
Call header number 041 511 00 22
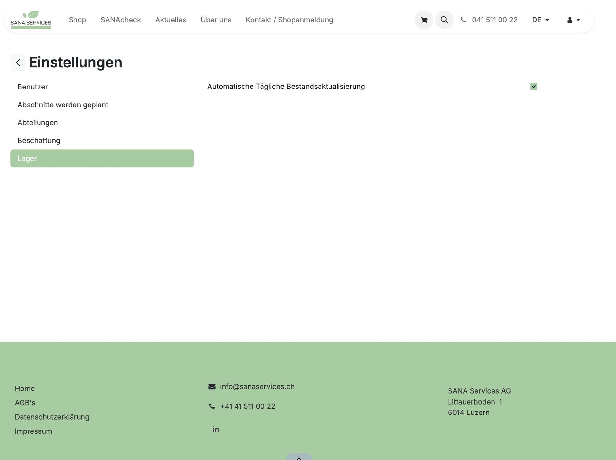coord(495,20)
